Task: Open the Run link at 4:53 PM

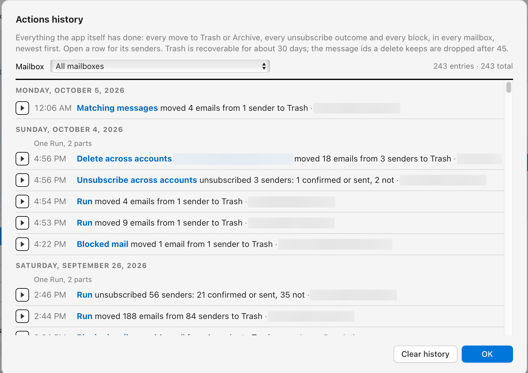Action: (x=85, y=223)
